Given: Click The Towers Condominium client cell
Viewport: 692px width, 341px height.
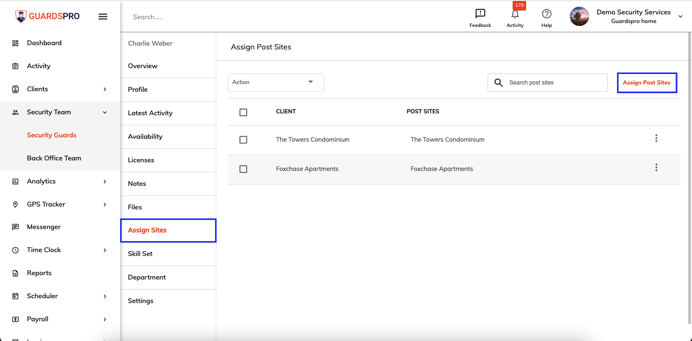Looking at the screenshot, I should pos(313,140).
